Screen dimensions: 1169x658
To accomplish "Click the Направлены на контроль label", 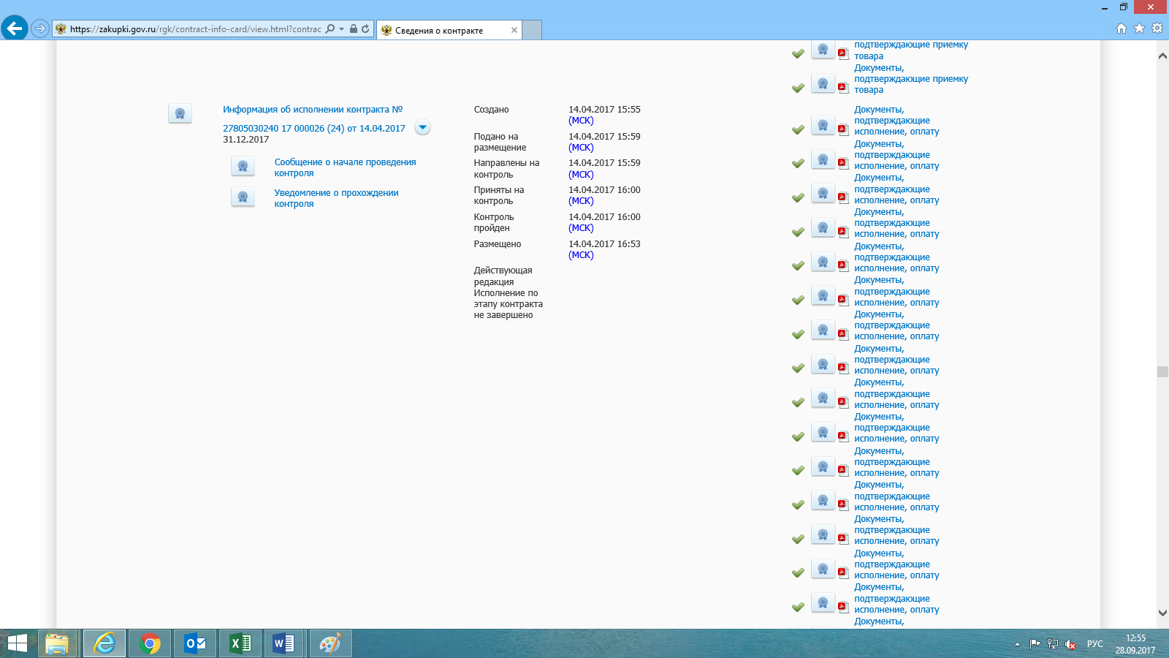I will [506, 169].
